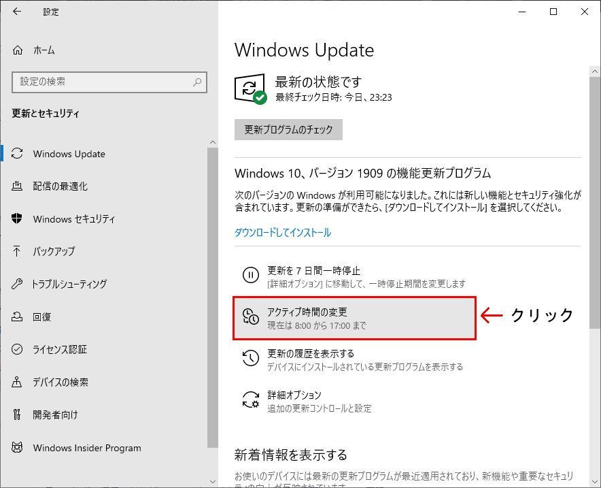Screen dimensions: 601x488
Task: Click the 更新プログラムのチェック button
Action: [x=288, y=130]
